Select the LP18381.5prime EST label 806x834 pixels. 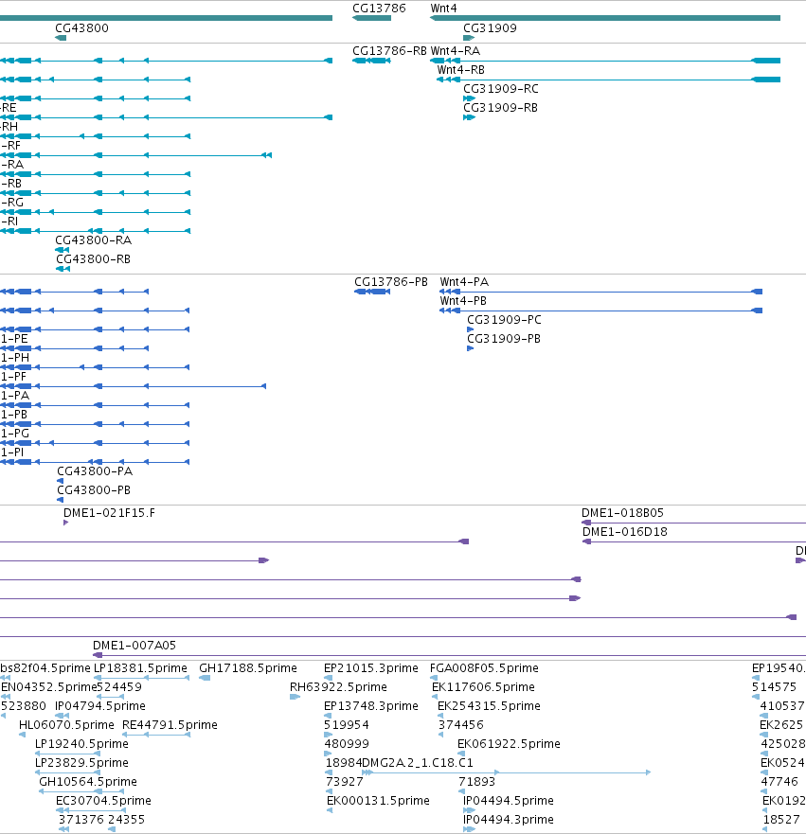(x=140, y=668)
